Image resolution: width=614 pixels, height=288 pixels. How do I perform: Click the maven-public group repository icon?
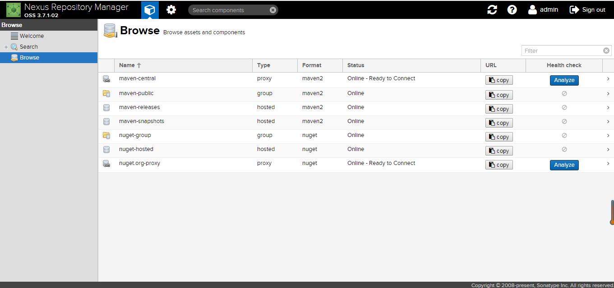[106, 94]
